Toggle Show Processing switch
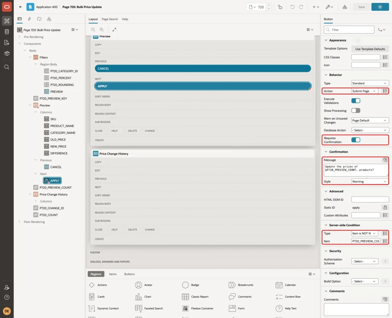Viewport: 392px width, 318px height. pos(356,110)
